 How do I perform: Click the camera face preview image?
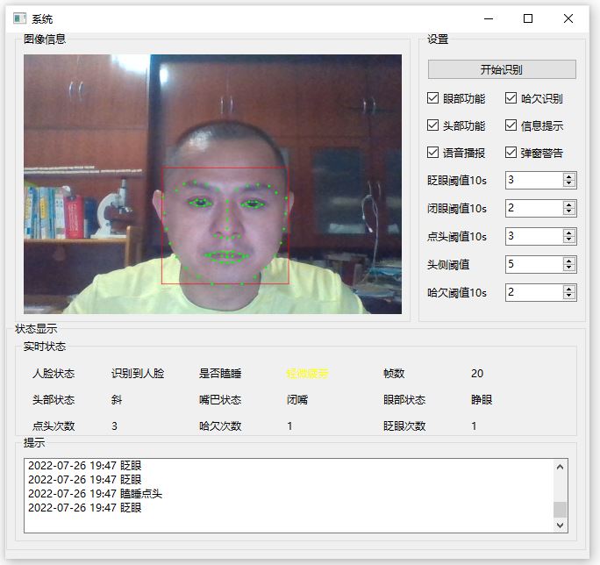point(212,184)
